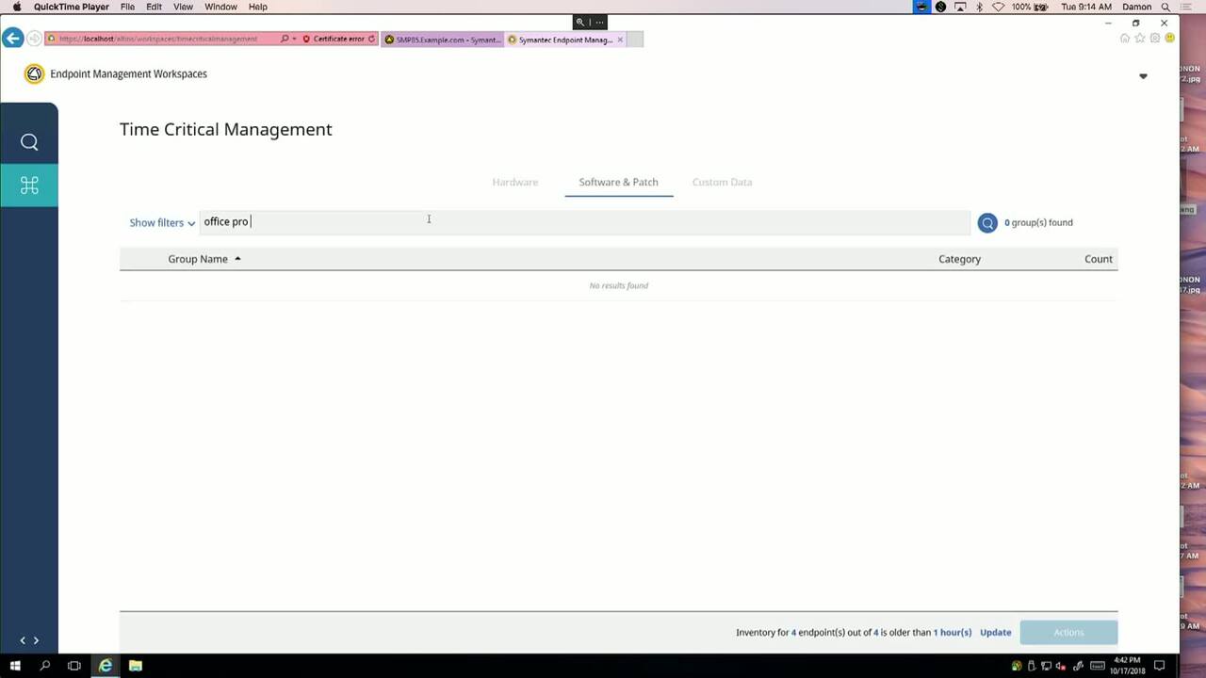Open the Workspaces icon in the teal sidebar
Viewport: 1206px width, 678px height.
click(29, 186)
